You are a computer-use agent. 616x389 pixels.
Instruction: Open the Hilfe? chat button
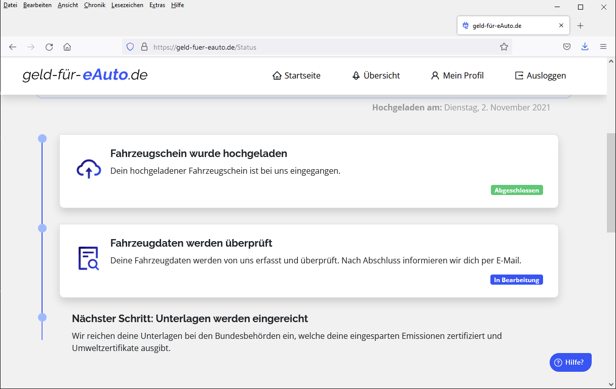pyautogui.click(x=570, y=362)
